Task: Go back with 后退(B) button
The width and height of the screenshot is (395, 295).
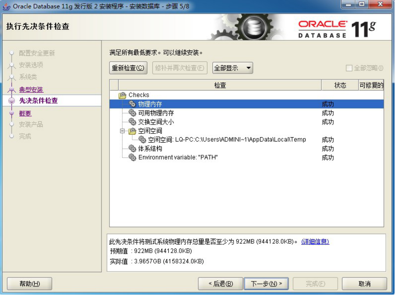Action: (x=220, y=284)
